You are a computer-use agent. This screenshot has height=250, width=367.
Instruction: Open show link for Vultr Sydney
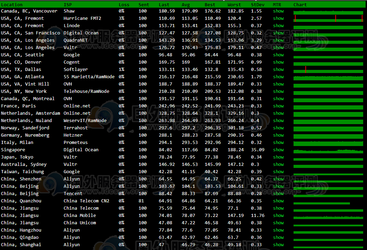278,164
